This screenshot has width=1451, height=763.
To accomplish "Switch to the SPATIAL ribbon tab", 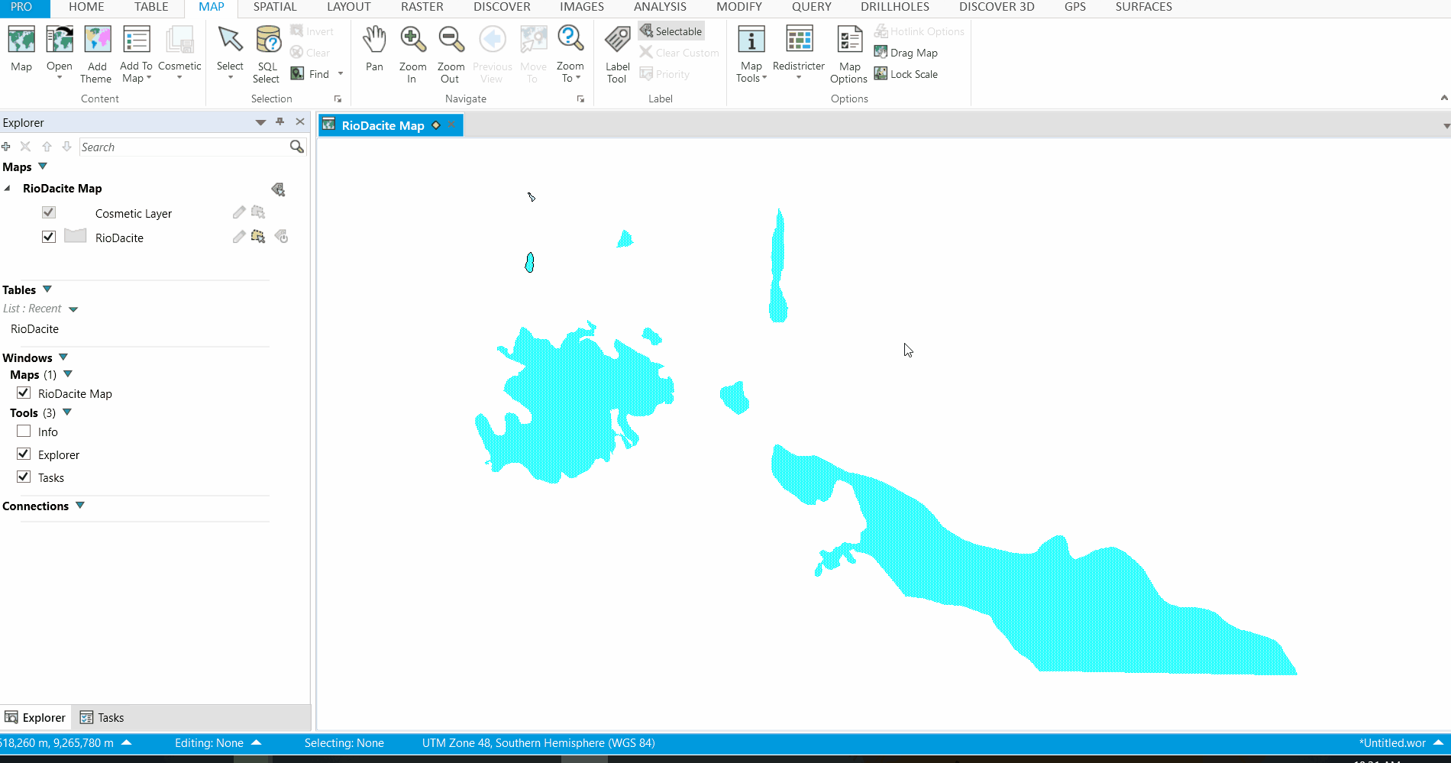I will coord(275,7).
